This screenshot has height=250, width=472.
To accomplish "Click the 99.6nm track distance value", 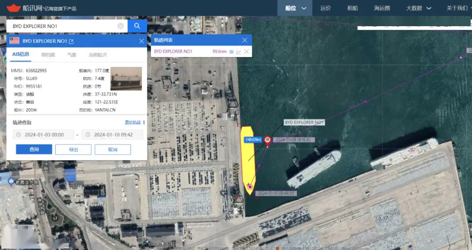I will [x=219, y=51].
